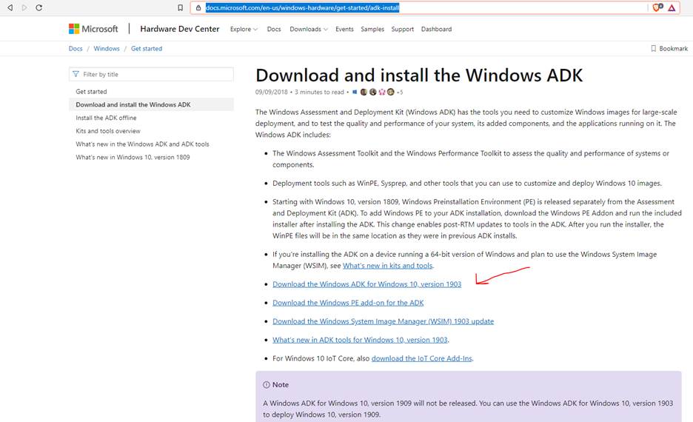
Task: Reload the page with the refresh icon
Action: tap(39, 7)
